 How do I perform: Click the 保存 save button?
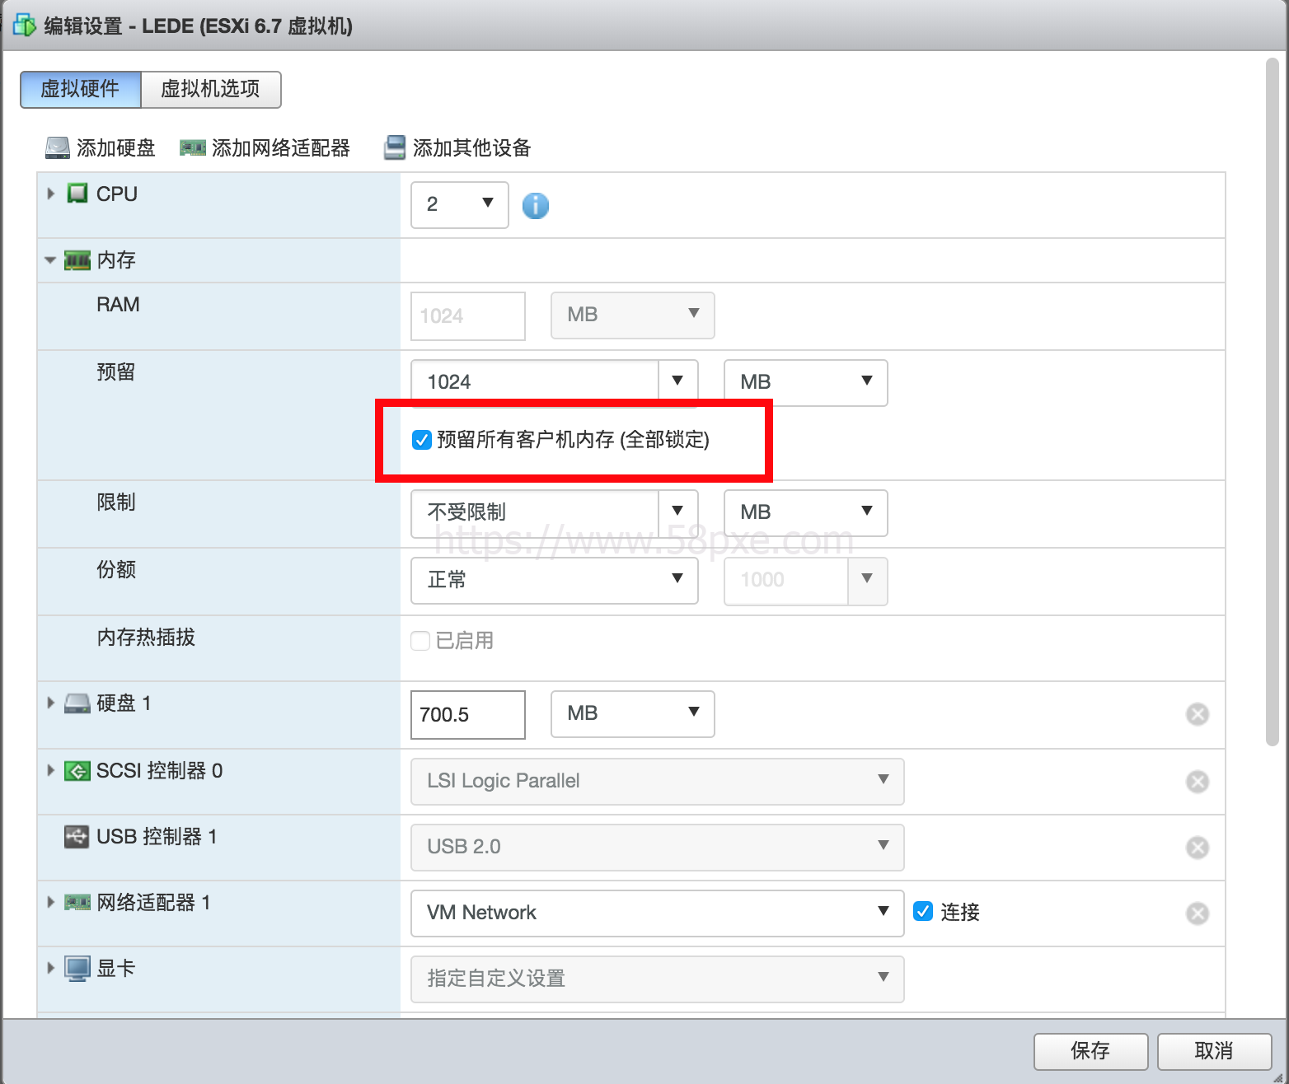(x=1091, y=1052)
